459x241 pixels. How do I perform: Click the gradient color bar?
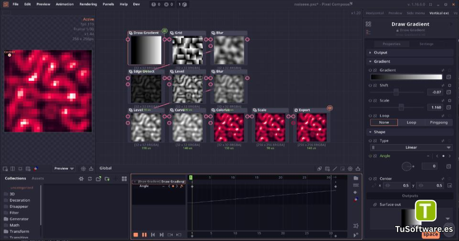pos(406,77)
